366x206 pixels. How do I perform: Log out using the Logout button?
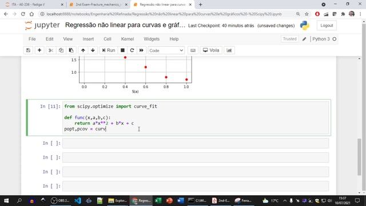(x=327, y=25)
